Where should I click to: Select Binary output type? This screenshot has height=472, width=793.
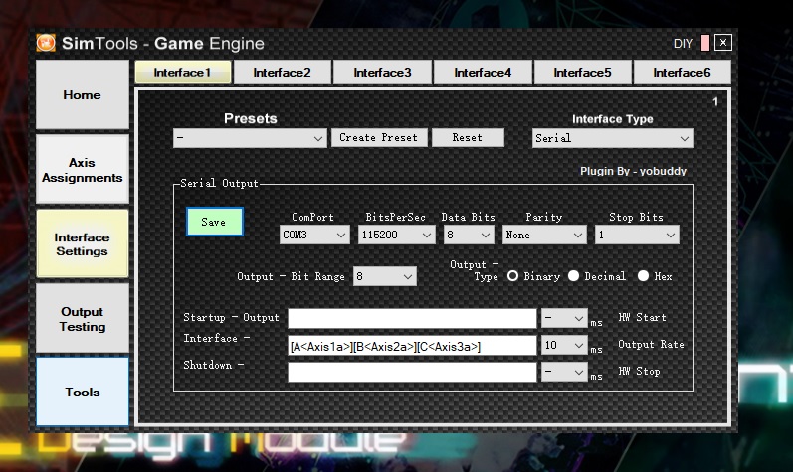(x=512, y=276)
